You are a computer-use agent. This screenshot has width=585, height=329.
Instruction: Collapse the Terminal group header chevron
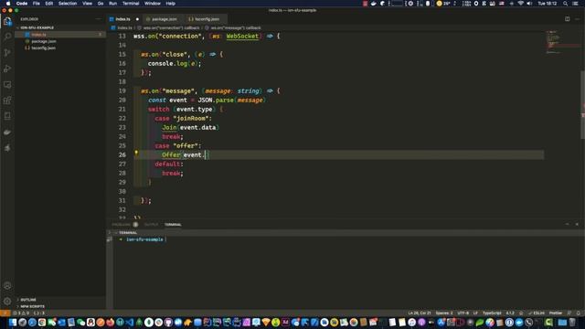116,233
